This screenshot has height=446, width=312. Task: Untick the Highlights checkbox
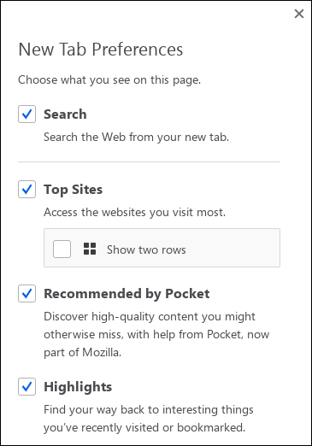pyautogui.click(x=26, y=386)
